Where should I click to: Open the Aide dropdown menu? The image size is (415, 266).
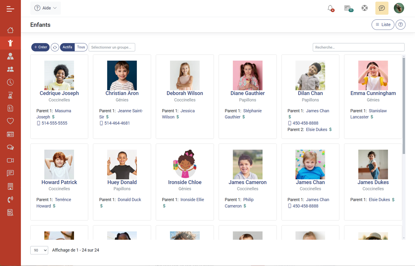[x=45, y=8]
